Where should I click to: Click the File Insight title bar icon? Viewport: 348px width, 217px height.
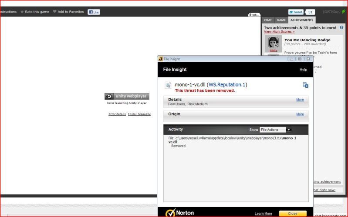coord(160,59)
